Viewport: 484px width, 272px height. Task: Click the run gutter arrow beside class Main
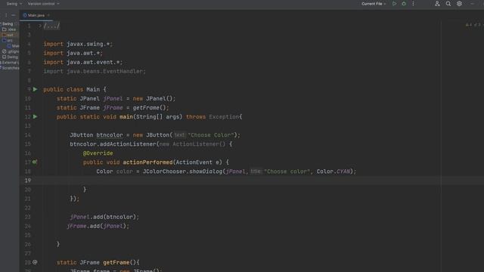[x=36, y=89]
